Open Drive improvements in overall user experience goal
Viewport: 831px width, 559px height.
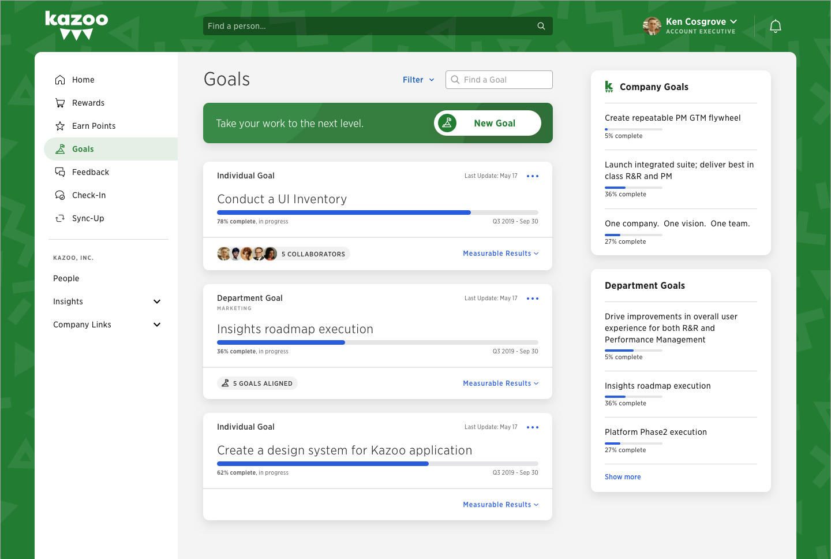[x=671, y=328]
